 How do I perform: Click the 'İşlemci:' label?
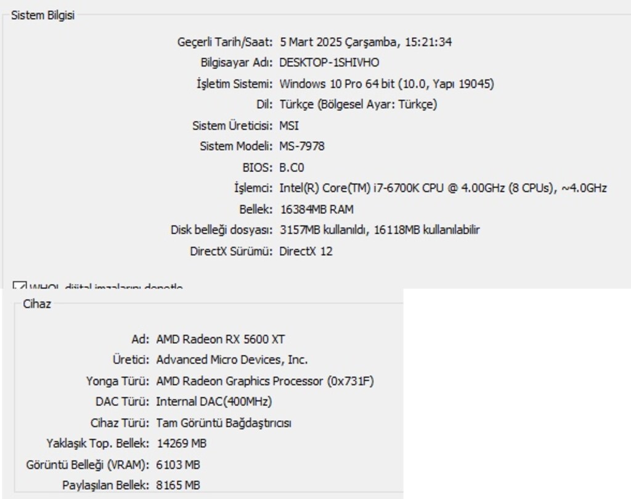tap(253, 188)
